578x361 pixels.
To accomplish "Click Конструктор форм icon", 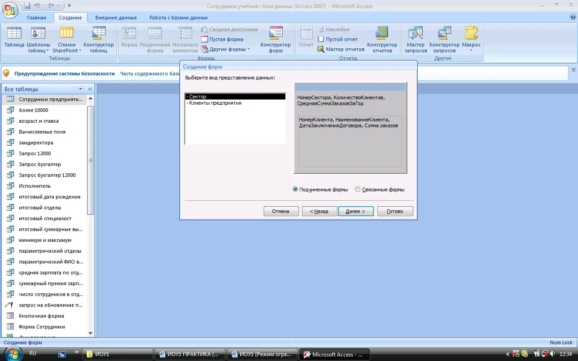I will tap(275, 40).
